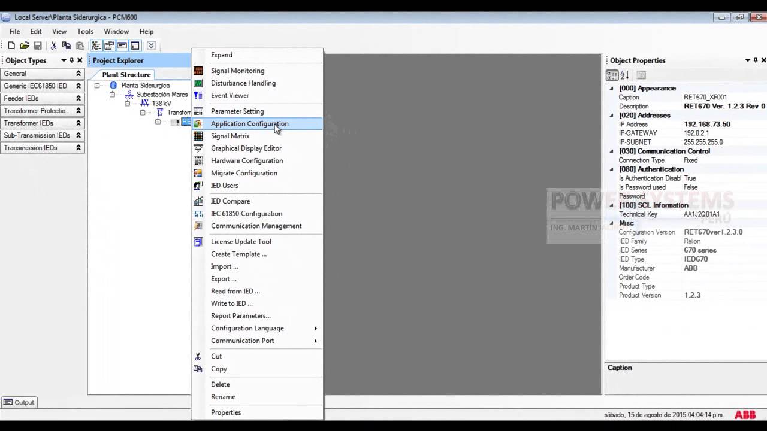Open the toolbar overflow options arrow

pyautogui.click(x=151, y=45)
